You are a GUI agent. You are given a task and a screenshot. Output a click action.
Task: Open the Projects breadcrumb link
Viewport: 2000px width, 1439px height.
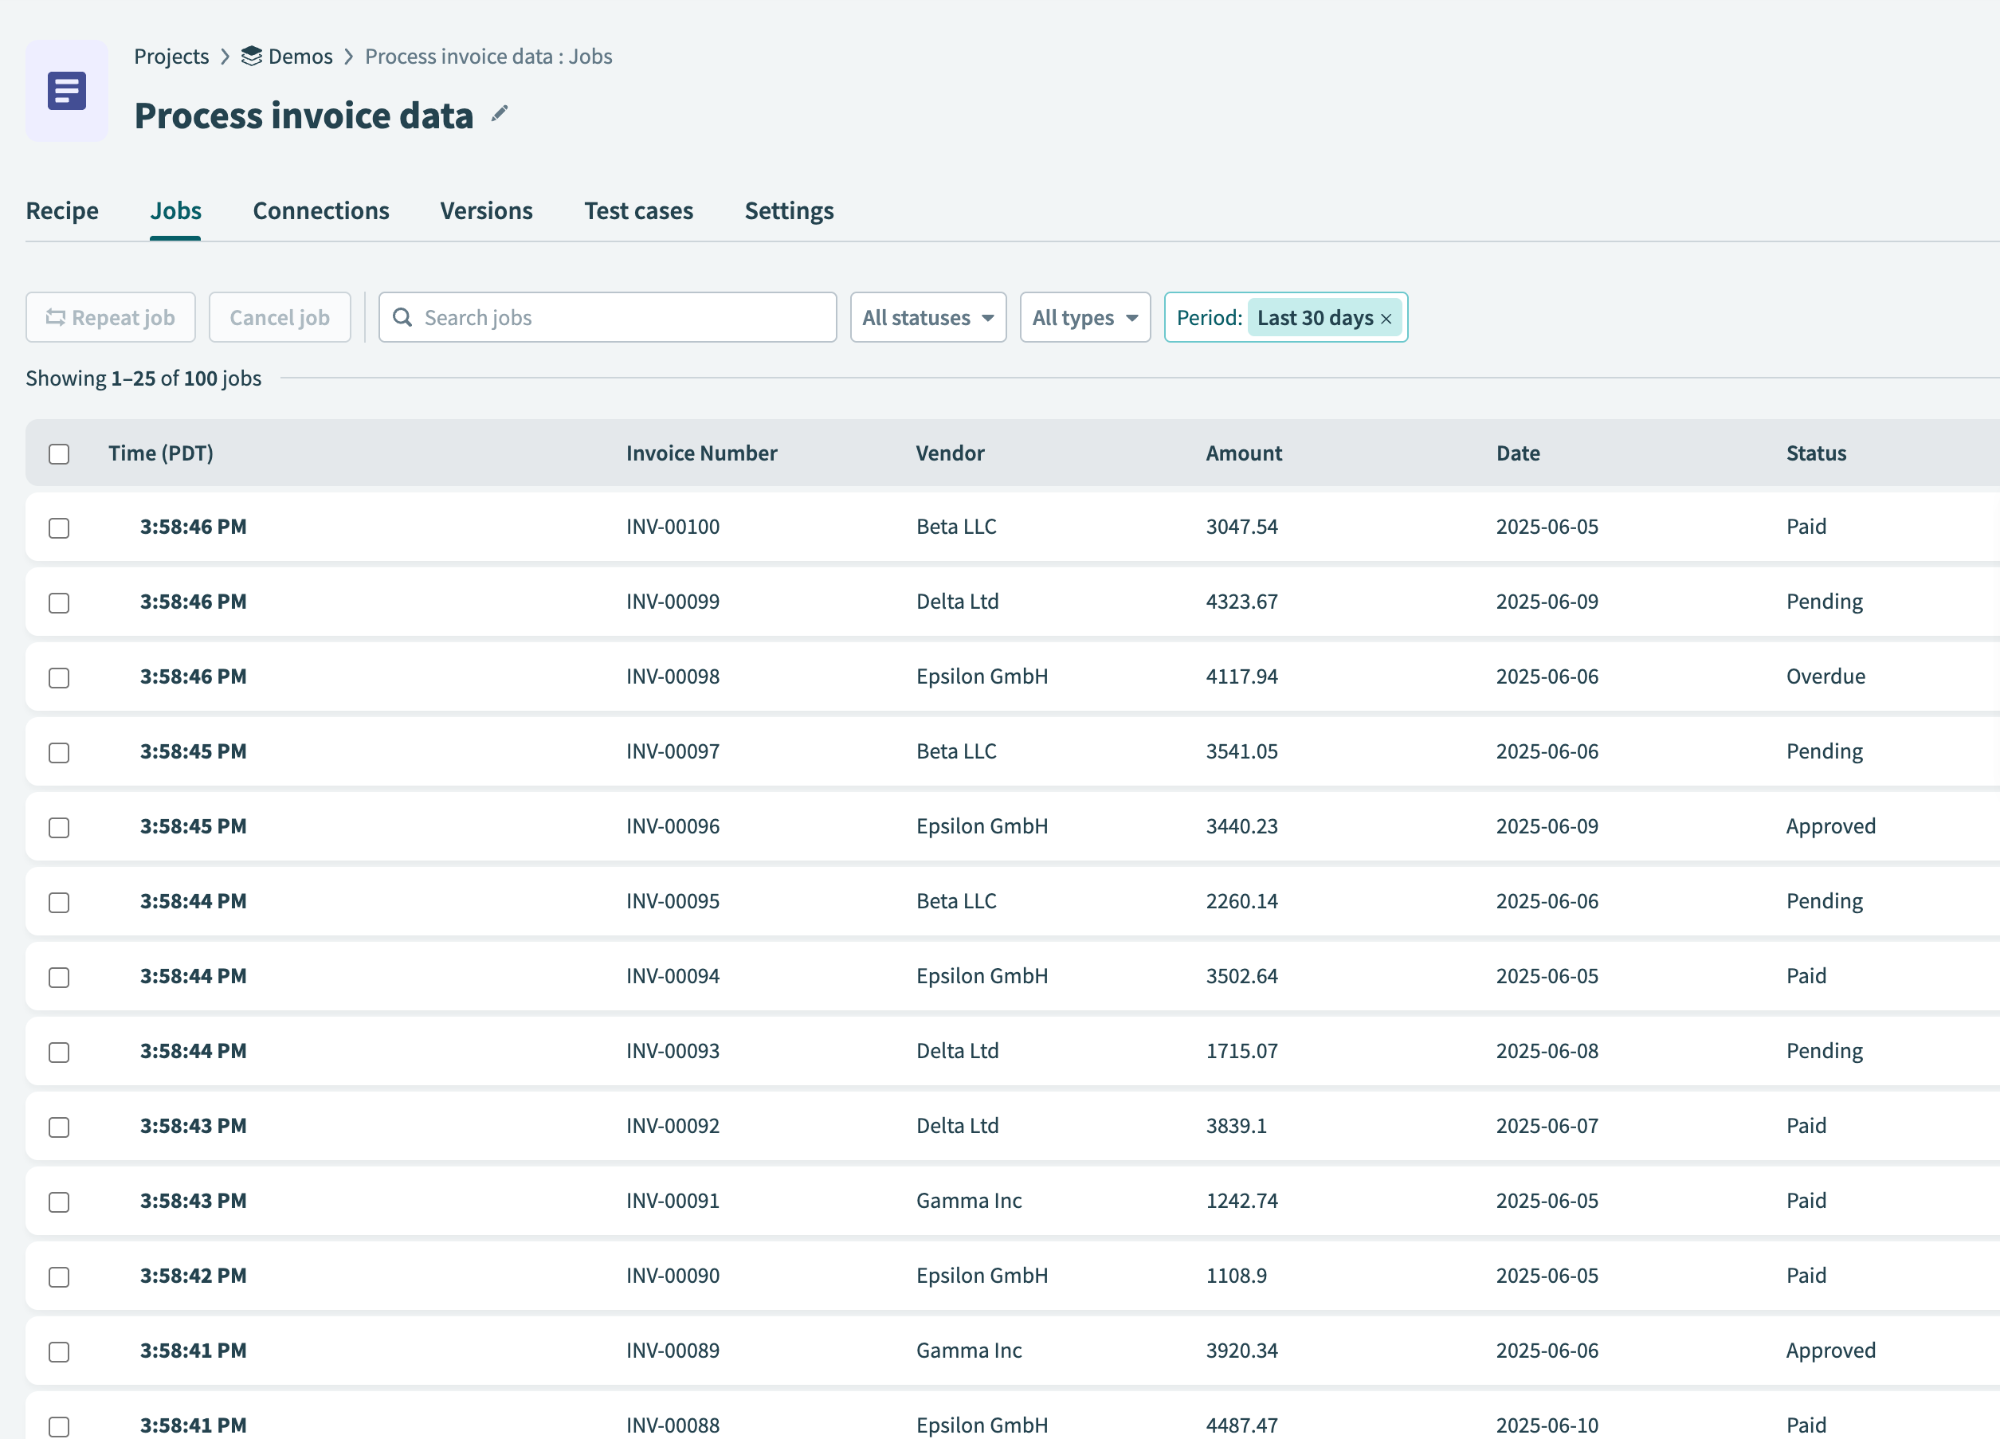tap(171, 57)
